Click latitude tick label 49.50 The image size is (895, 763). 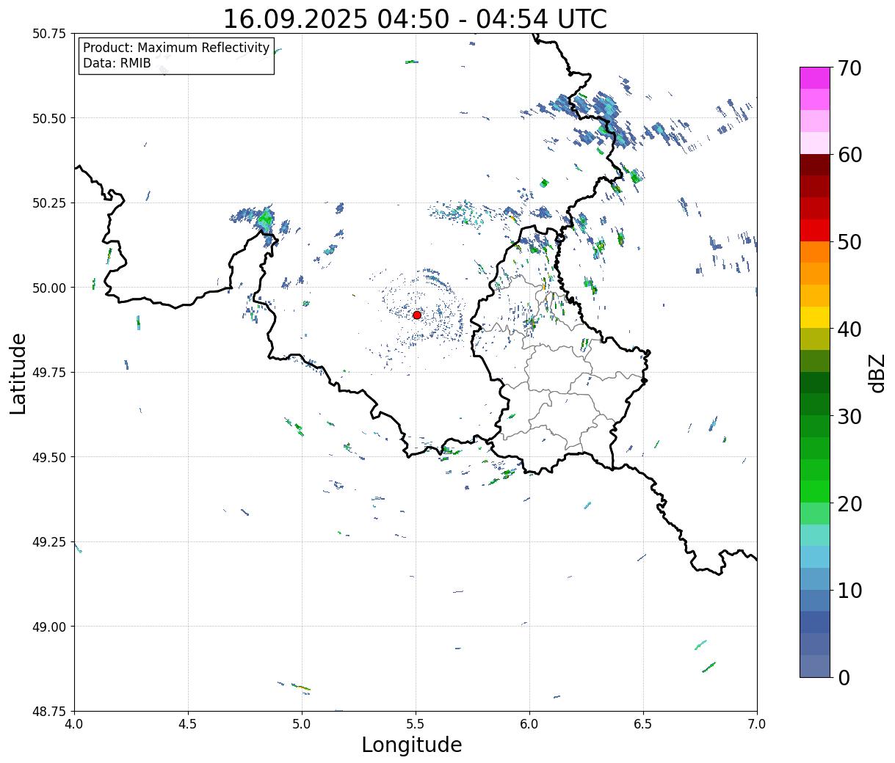click(48, 457)
